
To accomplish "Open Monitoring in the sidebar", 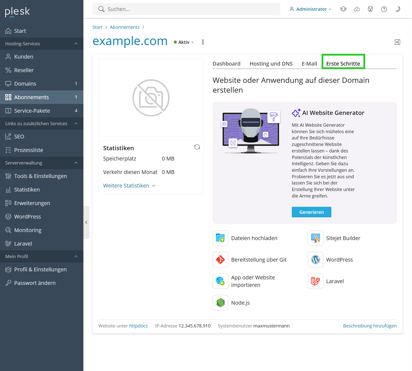I will click(42, 230).
